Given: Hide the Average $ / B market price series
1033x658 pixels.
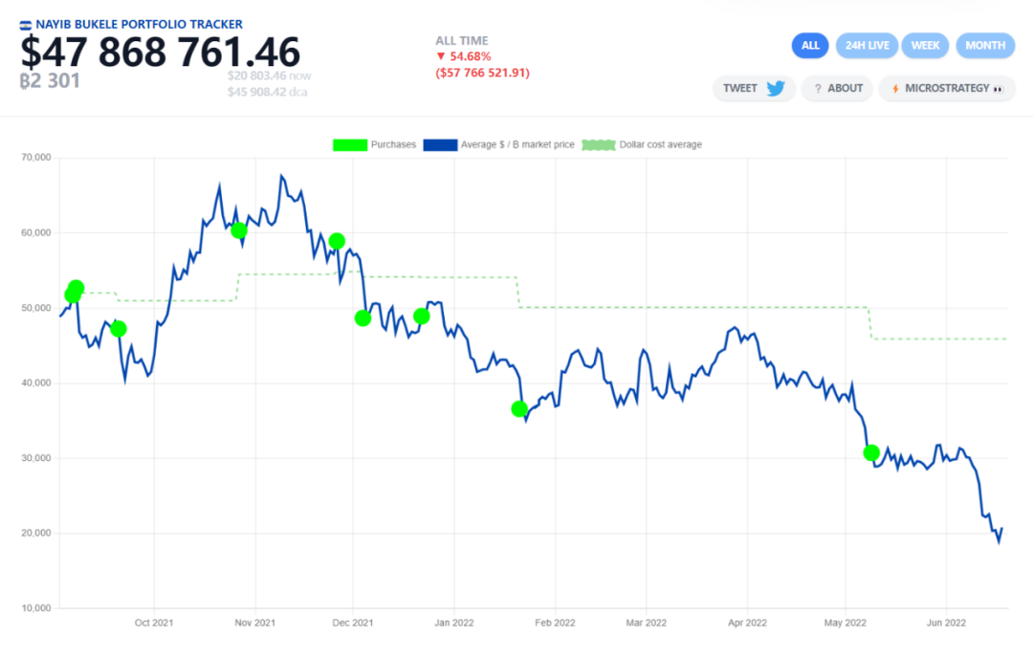Looking at the screenshot, I should (444, 144).
